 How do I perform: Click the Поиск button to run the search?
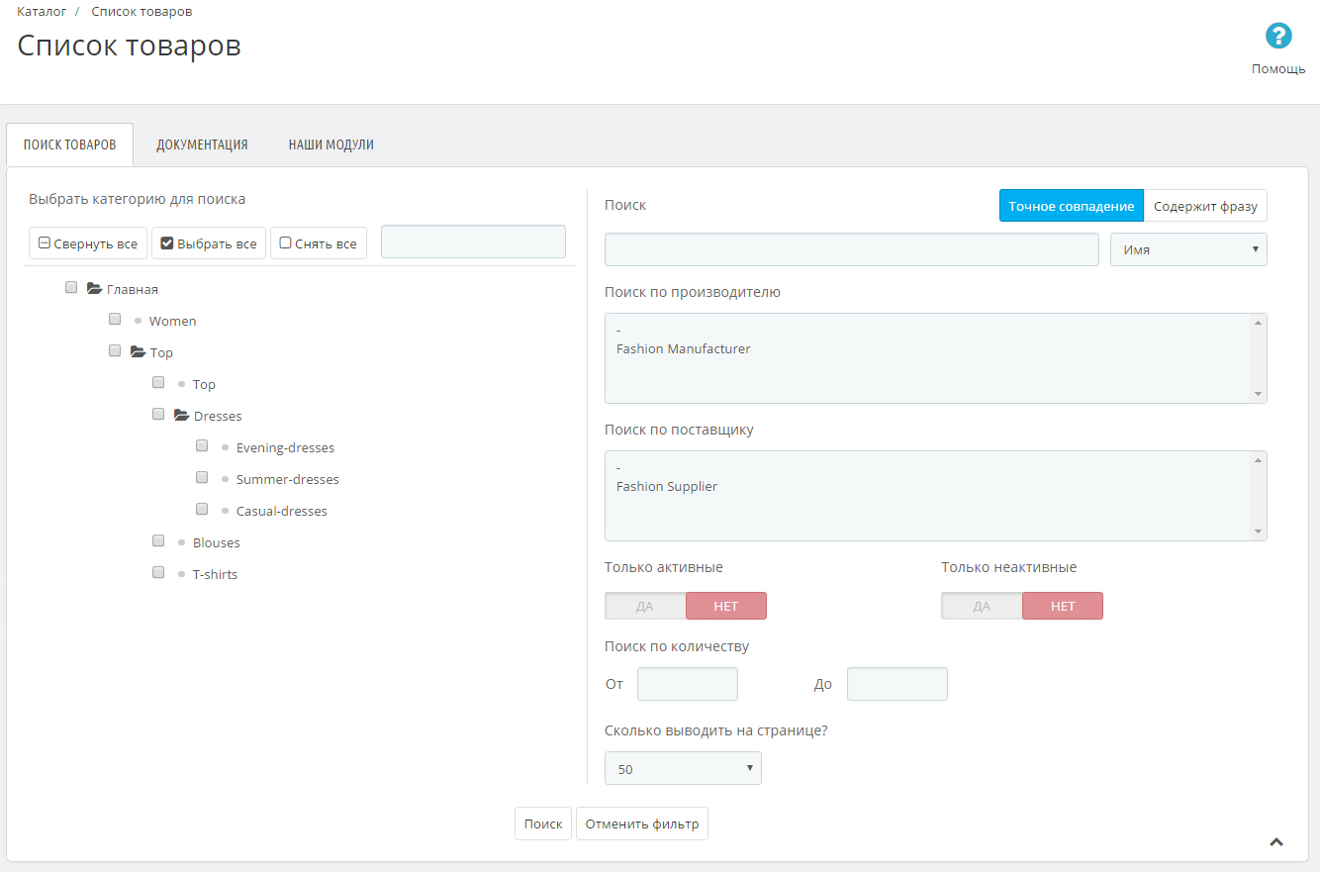point(542,824)
